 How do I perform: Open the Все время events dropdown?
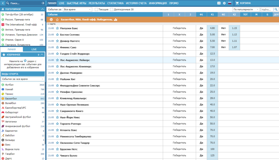(77, 10)
